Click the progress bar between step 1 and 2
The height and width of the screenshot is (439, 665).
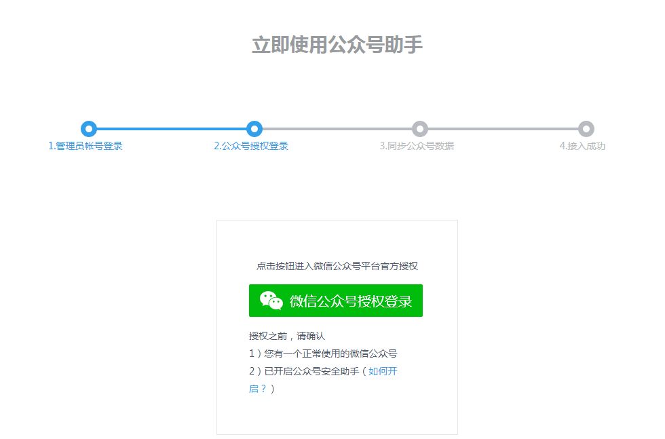coord(171,129)
